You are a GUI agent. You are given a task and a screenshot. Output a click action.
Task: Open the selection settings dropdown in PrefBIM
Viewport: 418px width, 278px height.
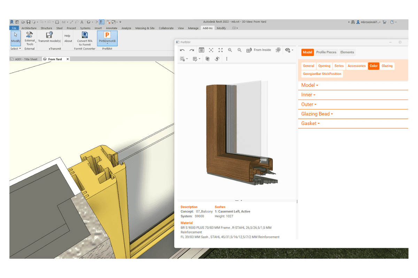184,59
